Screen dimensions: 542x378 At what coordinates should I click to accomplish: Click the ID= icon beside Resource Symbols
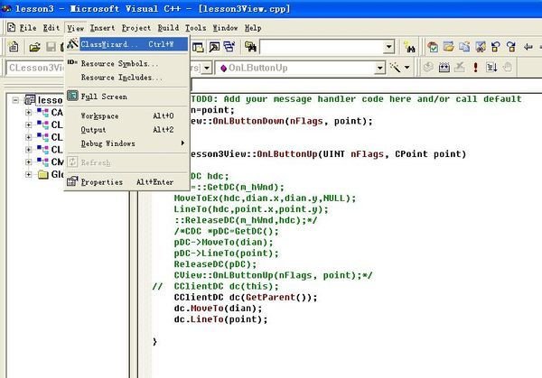point(72,62)
